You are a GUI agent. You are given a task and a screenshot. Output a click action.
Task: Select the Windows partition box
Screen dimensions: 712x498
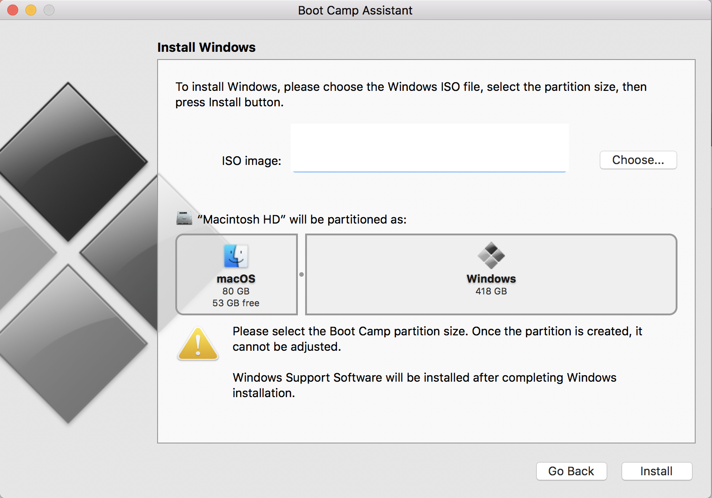pos(491,274)
